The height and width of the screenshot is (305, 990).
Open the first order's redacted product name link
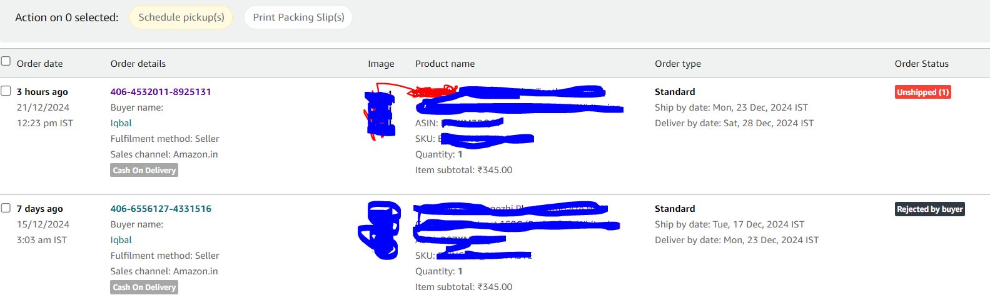click(518, 99)
